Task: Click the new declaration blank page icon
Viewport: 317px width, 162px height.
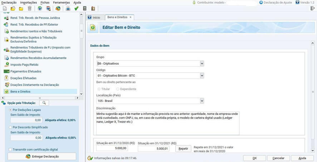Action: (x=5, y=9)
